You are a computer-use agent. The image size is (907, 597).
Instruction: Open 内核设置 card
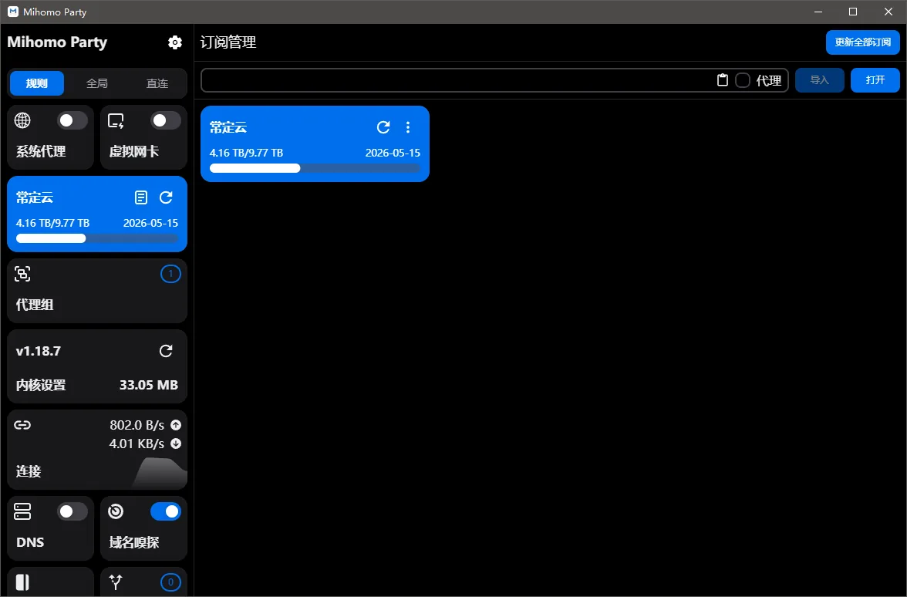click(x=96, y=366)
